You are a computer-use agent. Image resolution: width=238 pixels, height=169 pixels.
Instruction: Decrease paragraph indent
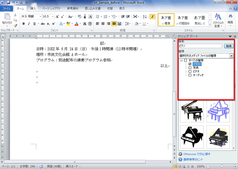coord(122,16)
